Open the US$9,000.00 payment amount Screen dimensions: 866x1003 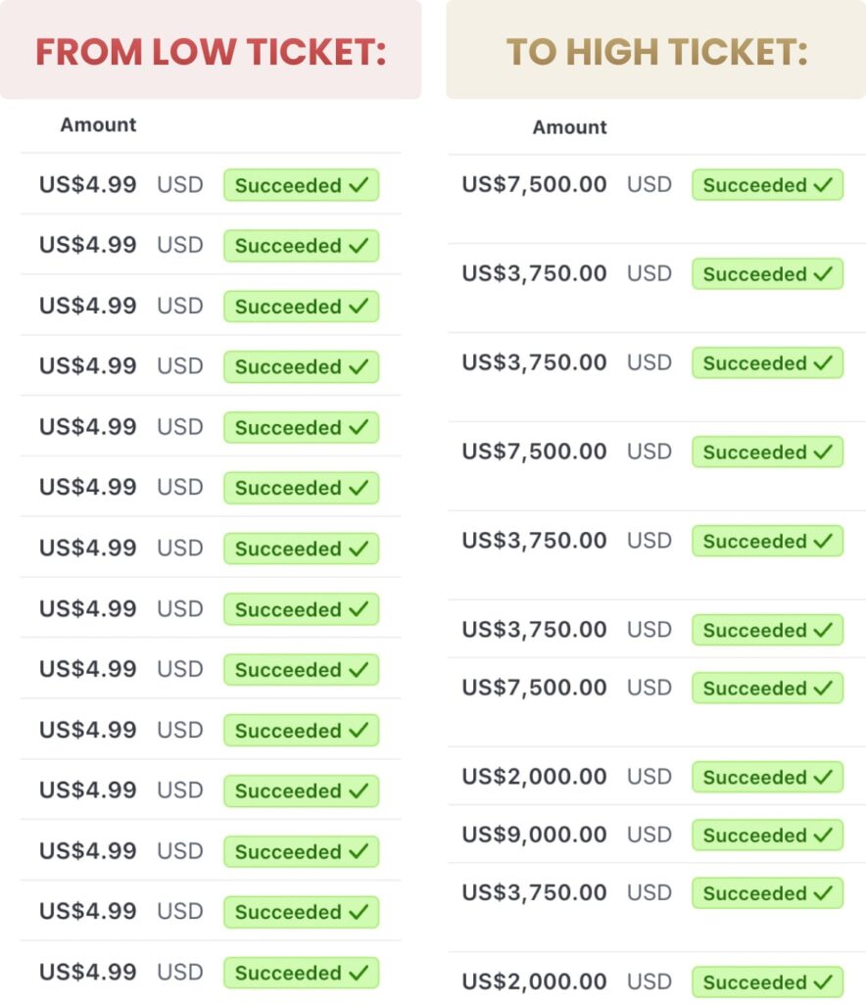pos(534,835)
